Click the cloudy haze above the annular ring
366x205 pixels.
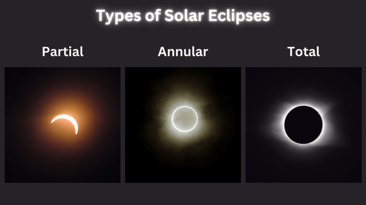(185, 94)
